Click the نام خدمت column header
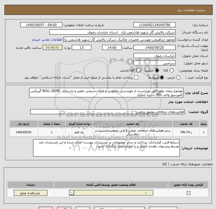The height and width of the screenshot is (209, 216). click(133, 124)
